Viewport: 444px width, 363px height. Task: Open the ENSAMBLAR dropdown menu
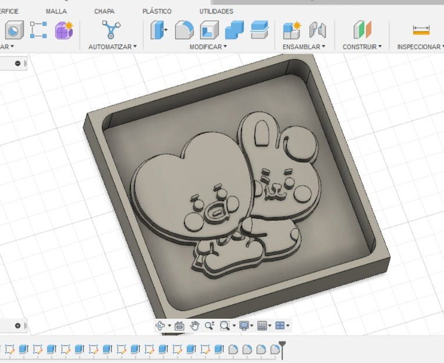pyautogui.click(x=304, y=47)
